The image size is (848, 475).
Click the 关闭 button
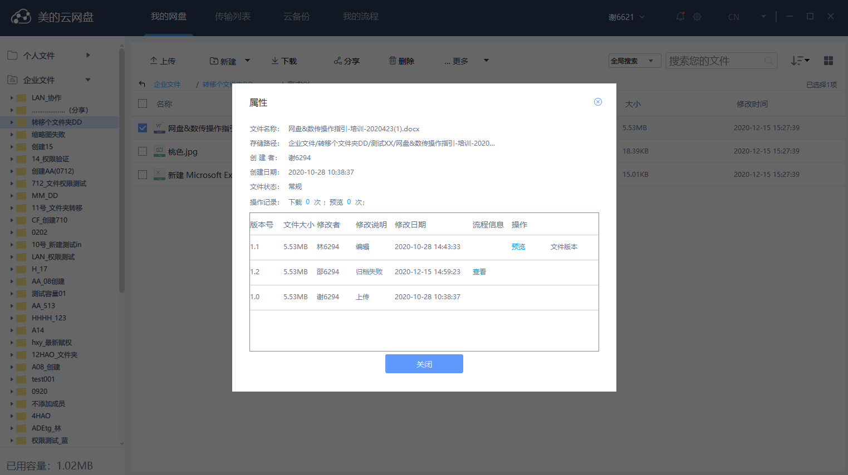pyautogui.click(x=424, y=364)
